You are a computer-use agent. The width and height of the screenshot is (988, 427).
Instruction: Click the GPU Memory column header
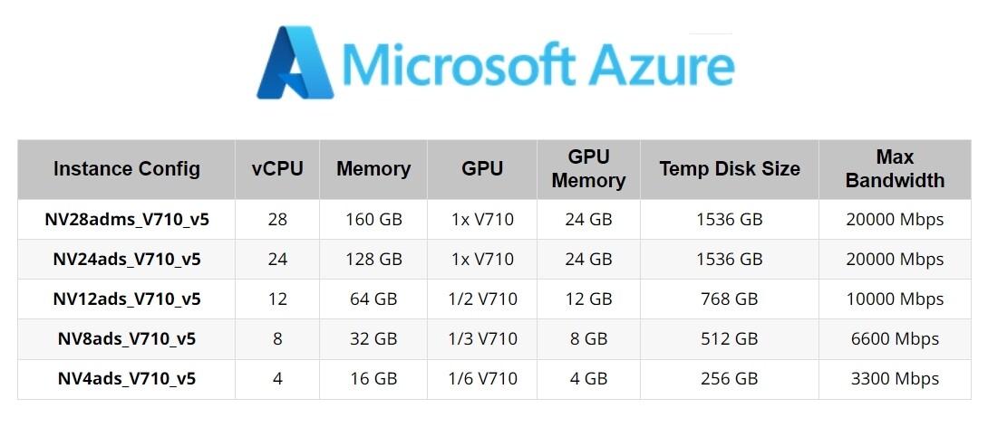tap(588, 169)
